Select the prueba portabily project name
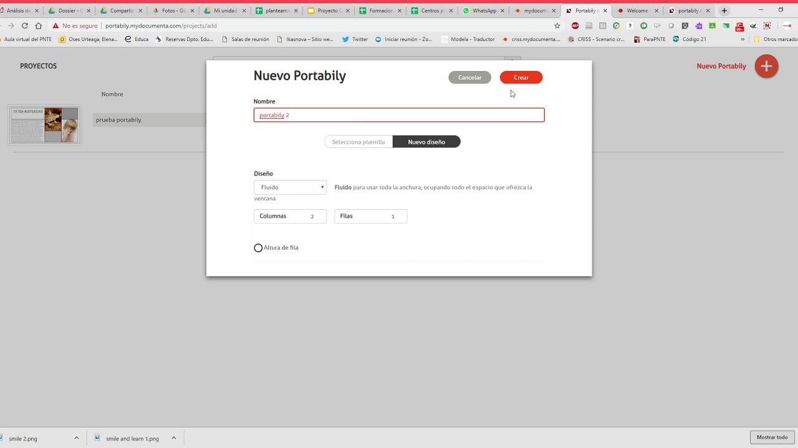 click(118, 120)
